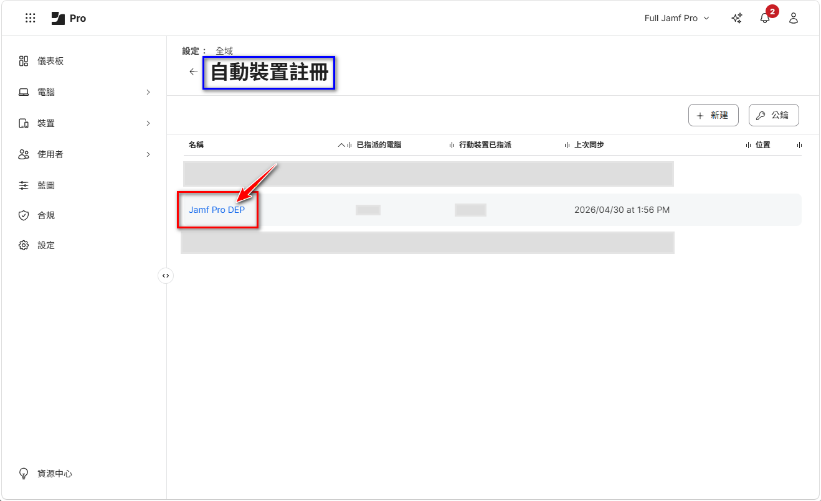This screenshot has height=501, width=821.
Task: Open 資源中心 lightbulb at sidebar bottom
Action: pos(24,474)
